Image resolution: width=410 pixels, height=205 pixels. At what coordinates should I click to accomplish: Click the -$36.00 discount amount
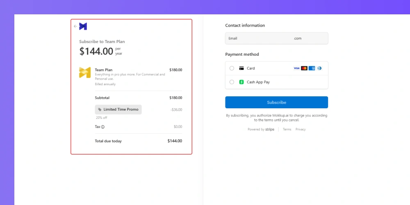click(x=176, y=110)
